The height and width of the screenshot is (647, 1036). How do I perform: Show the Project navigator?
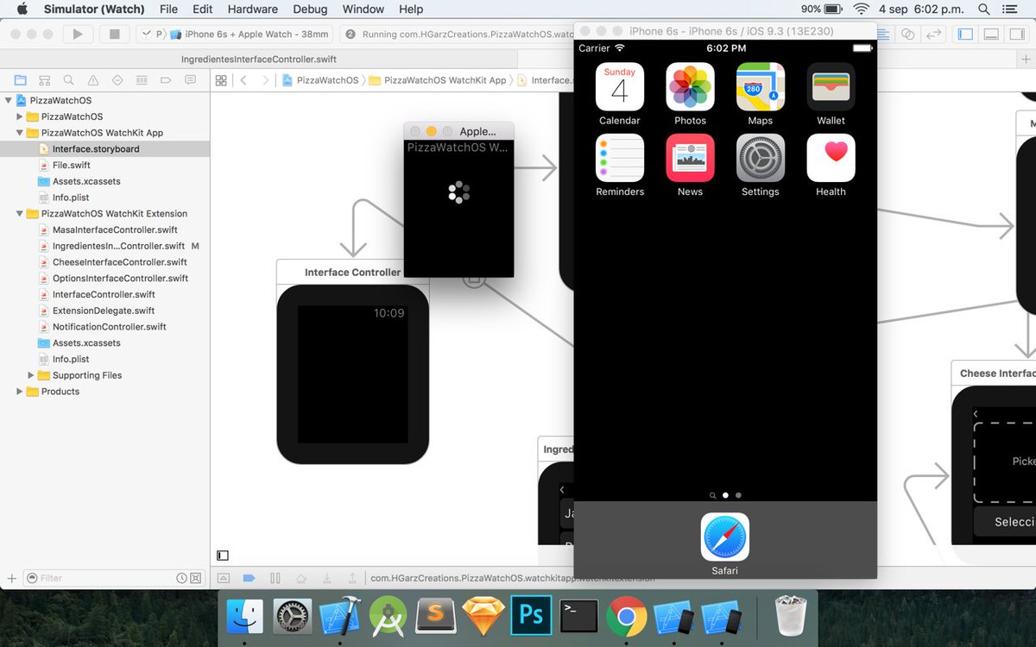(x=20, y=80)
